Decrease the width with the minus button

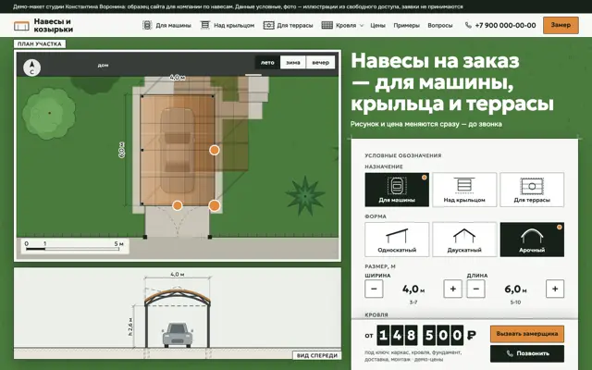(x=374, y=289)
